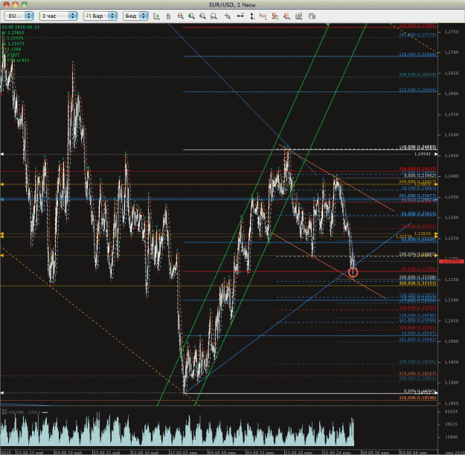Screen dimensions: 465x455
Task: Open the f(x) indicators tool
Action: pyautogui.click(x=263, y=16)
